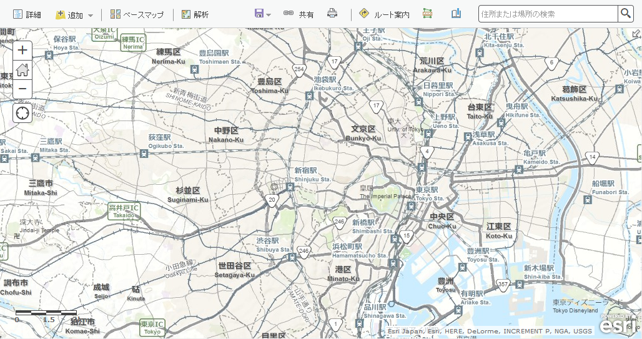The width and height of the screenshot is (642, 339).
Task: Click the 練馬区 Nerima-Ku label
Action: click(x=168, y=56)
